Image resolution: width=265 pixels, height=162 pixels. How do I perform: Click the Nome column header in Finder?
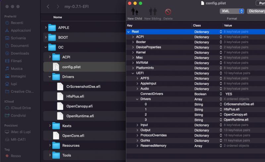[58, 17]
